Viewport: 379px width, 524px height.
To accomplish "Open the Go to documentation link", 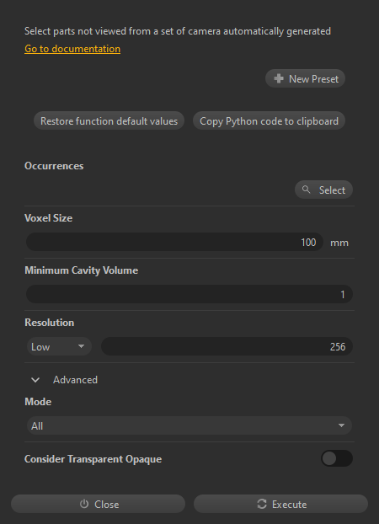I will click(72, 49).
